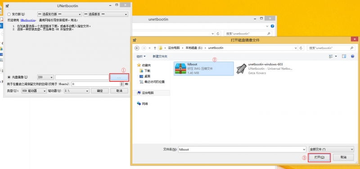360x169 pixels.
Task: Click the back arrow in the file dialog
Action: [x=137, y=48]
